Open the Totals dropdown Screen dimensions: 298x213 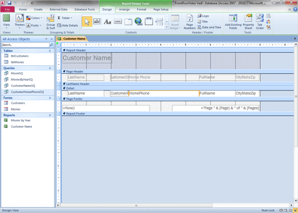65,18
